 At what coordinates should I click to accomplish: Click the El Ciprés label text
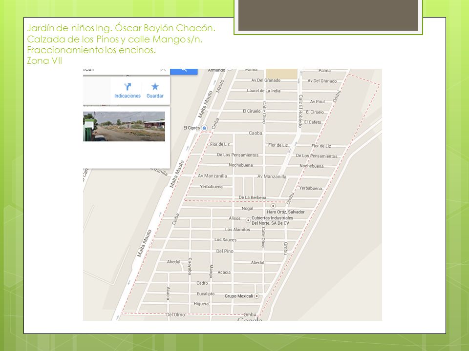pyautogui.click(x=192, y=128)
